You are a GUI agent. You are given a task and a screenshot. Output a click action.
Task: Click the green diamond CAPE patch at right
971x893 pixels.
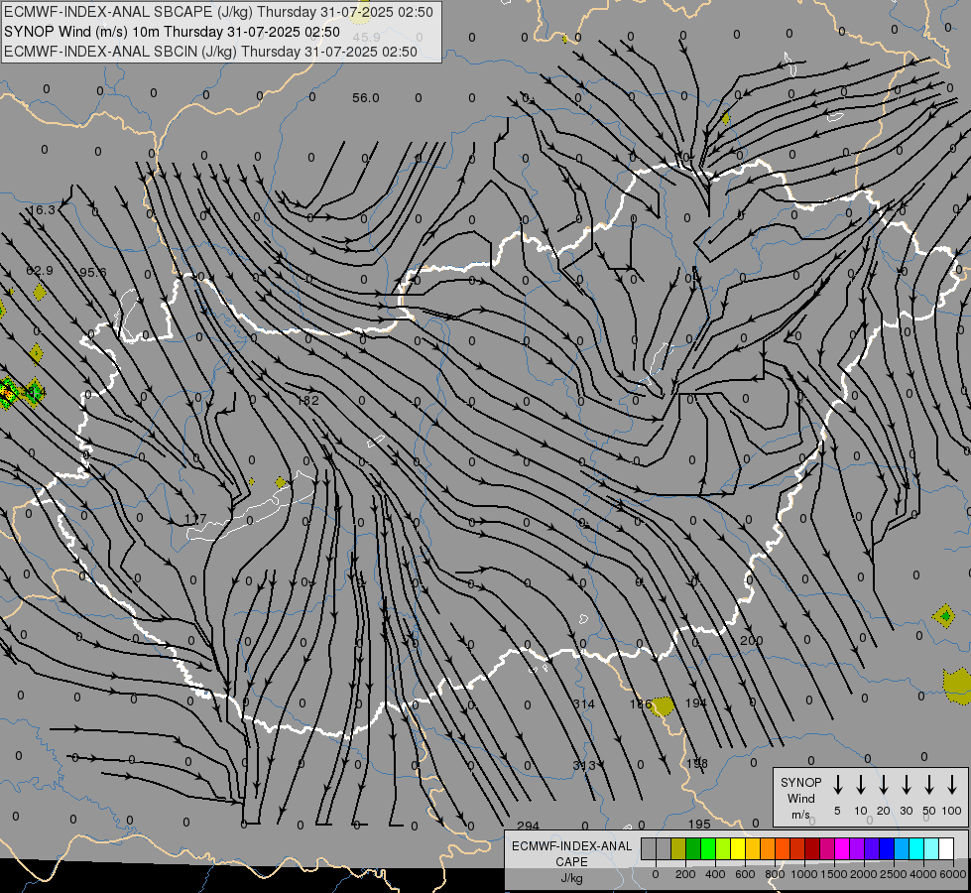pyautogui.click(x=944, y=616)
